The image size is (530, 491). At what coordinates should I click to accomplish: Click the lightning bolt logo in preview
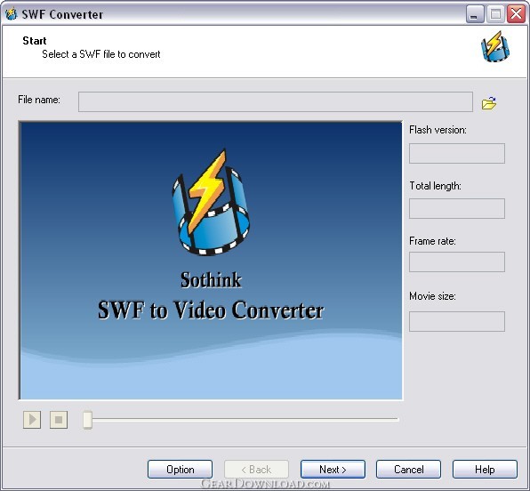pos(211,202)
